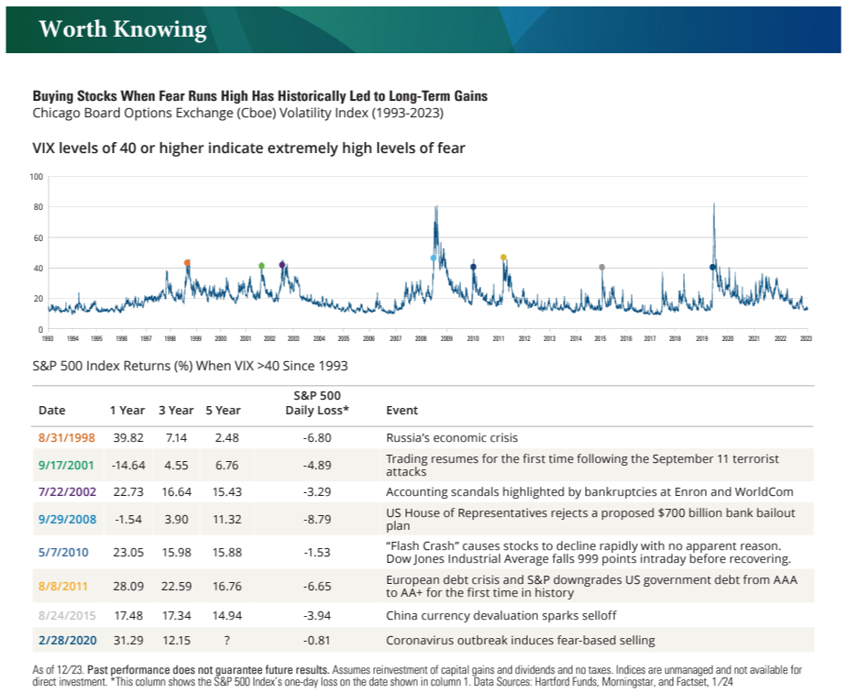Image resolution: width=848 pixels, height=693 pixels.
Task: Click the question mark in 2020 row
Action: click(226, 641)
